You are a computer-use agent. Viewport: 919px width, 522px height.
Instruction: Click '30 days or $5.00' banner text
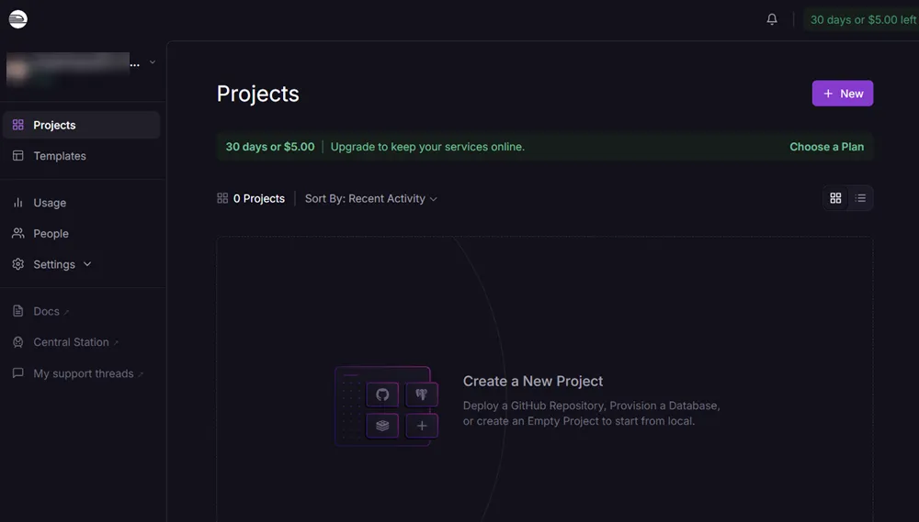click(x=270, y=146)
